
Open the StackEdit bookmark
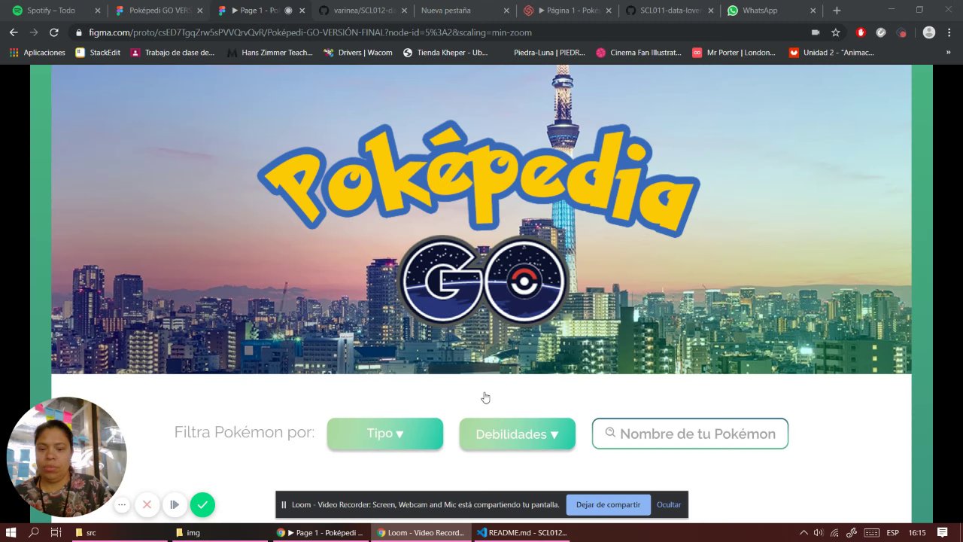pos(98,53)
